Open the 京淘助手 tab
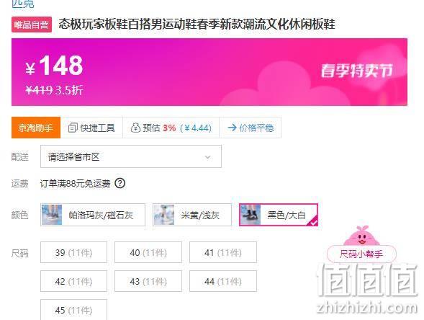The width and height of the screenshot is (424, 320). [x=36, y=128]
